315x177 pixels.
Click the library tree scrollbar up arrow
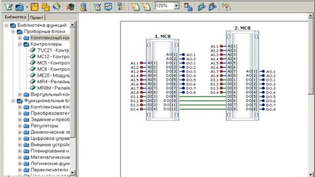tap(72, 25)
